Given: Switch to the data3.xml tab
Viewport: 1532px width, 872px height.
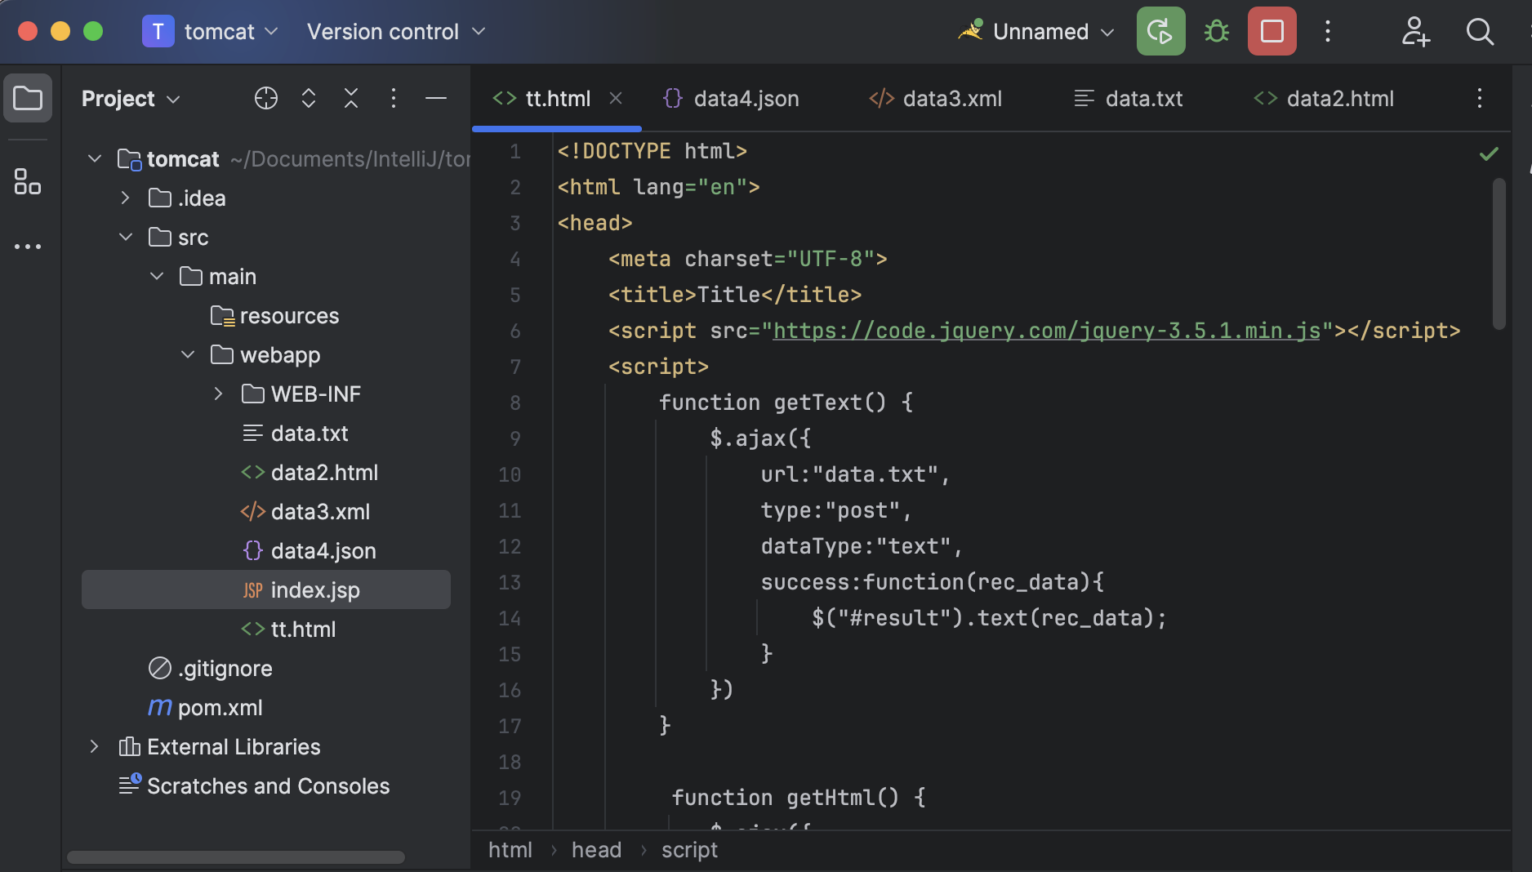Looking at the screenshot, I should (936, 99).
